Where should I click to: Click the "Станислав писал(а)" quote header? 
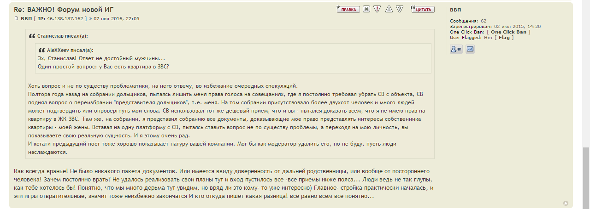click(62, 36)
